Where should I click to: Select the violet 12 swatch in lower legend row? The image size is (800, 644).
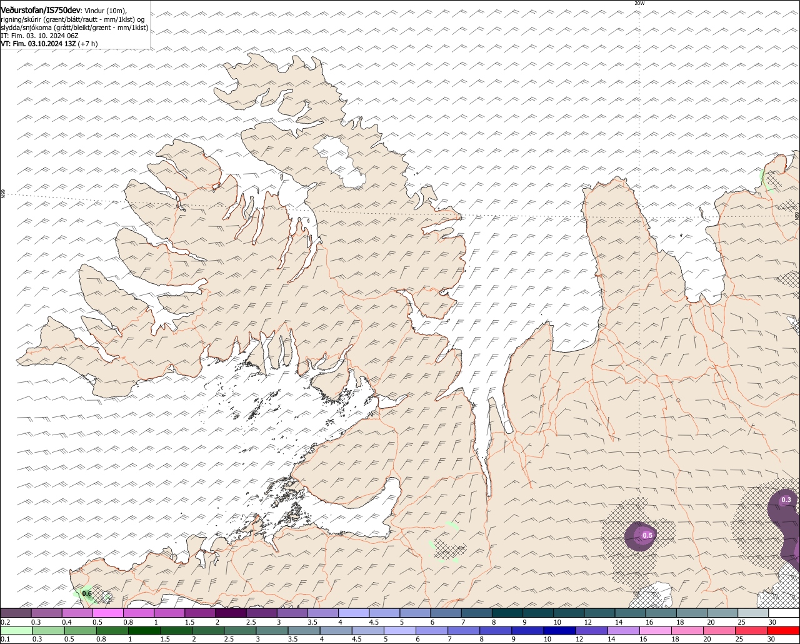coord(592,630)
